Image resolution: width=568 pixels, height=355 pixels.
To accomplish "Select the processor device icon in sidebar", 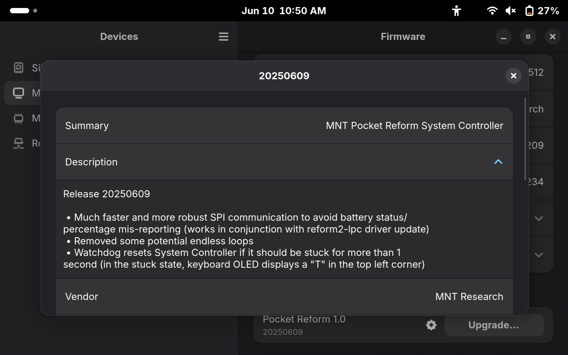I will click(x=18, y=118).
